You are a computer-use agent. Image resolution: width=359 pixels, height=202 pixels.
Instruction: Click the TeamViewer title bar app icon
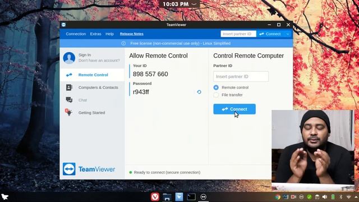(x=63, y=25)
